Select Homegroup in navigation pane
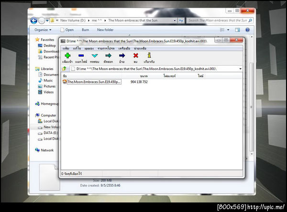287x212 pixels. pos(47,104)
